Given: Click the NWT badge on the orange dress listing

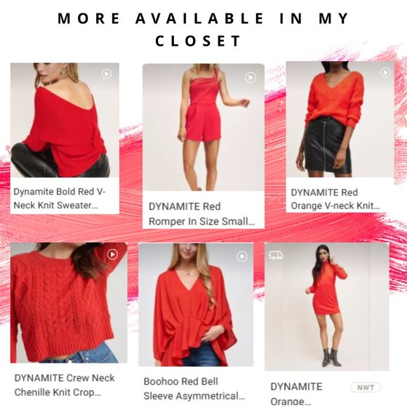Looking at the screenshot, I should point(366,388).
